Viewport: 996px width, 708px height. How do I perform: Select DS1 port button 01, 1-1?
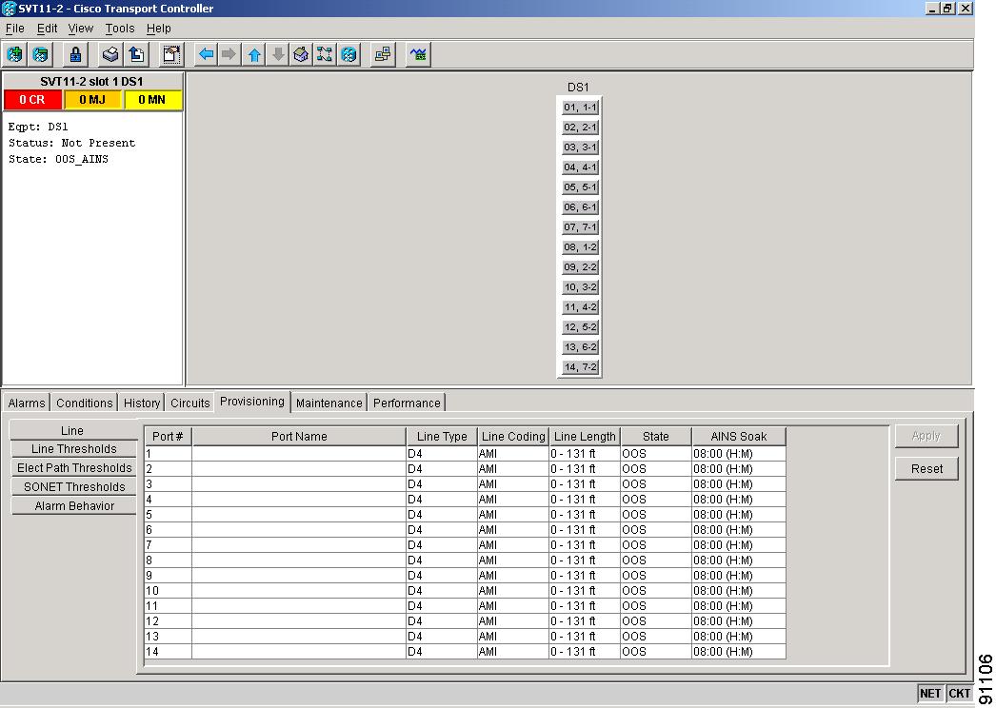click(x=579, y=108)
